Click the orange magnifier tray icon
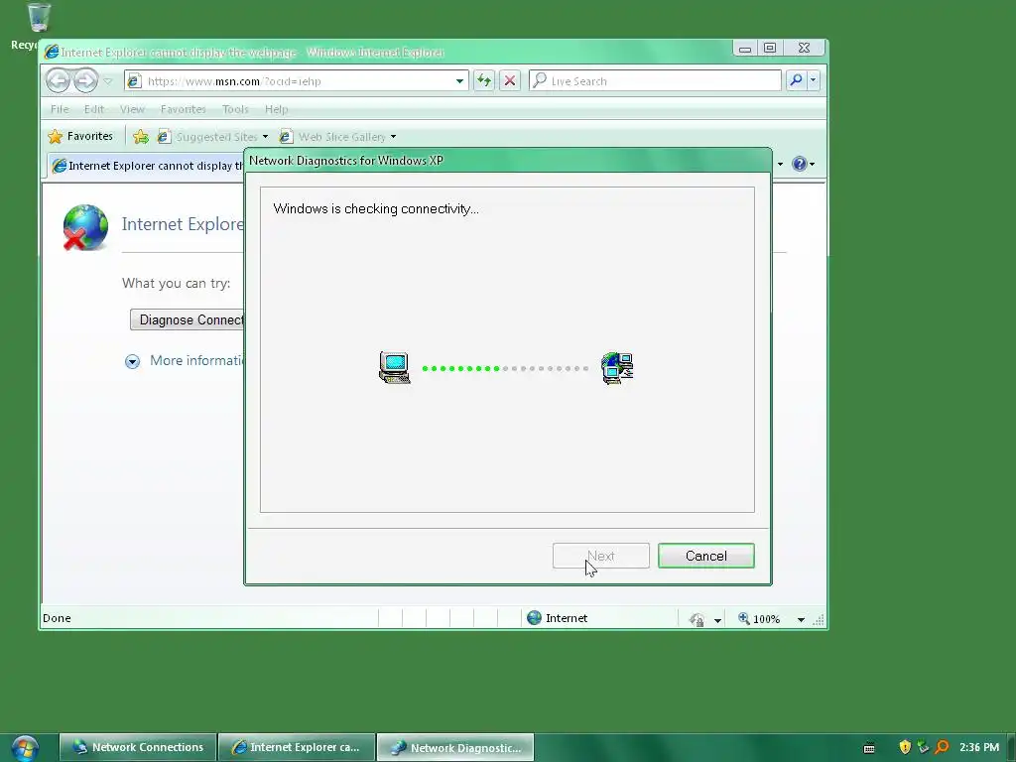 pyautogui.click(x=942, y=747)
